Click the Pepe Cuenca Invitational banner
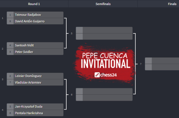The height and width of the screenshot is (118, 179). point(104,64)
